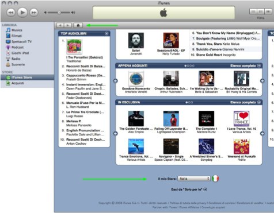The image size is (274, 213).
Task: Open I'm Waking Up to Us cover
Action: 206,79
